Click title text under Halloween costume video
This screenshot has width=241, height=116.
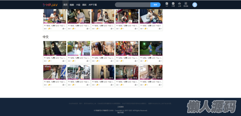(127, 58)
